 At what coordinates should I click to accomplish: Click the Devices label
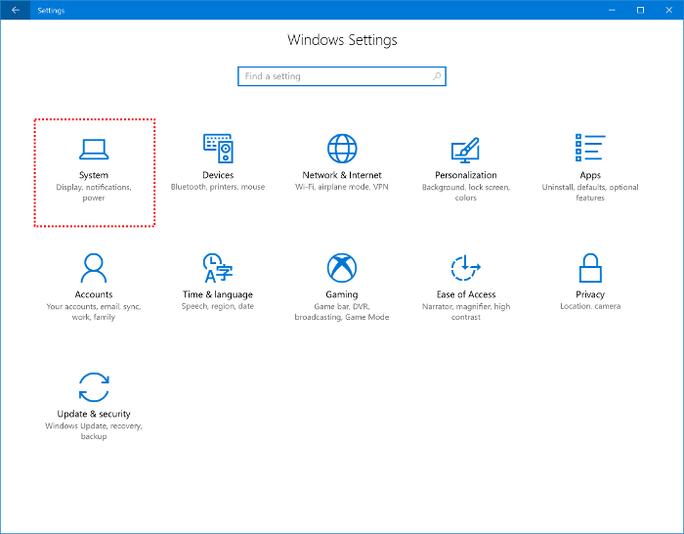click(x=218, y=175)
